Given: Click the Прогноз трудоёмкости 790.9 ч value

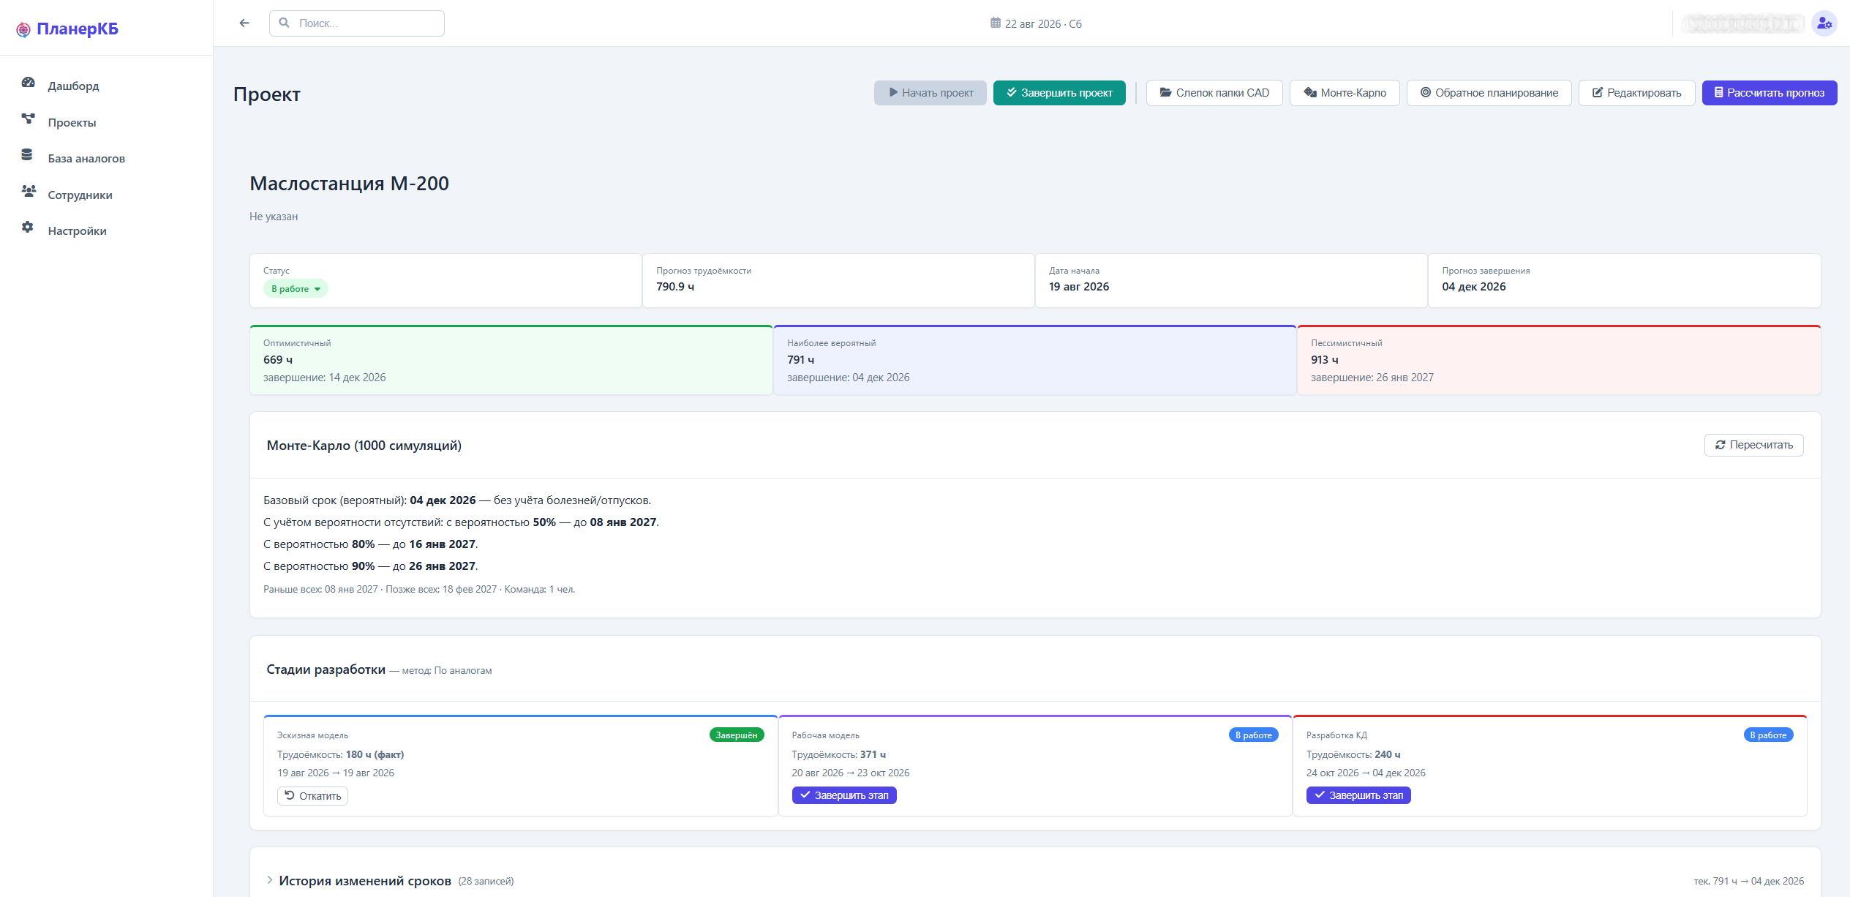Looking at the screenshot, I should (x=675, y=287).
